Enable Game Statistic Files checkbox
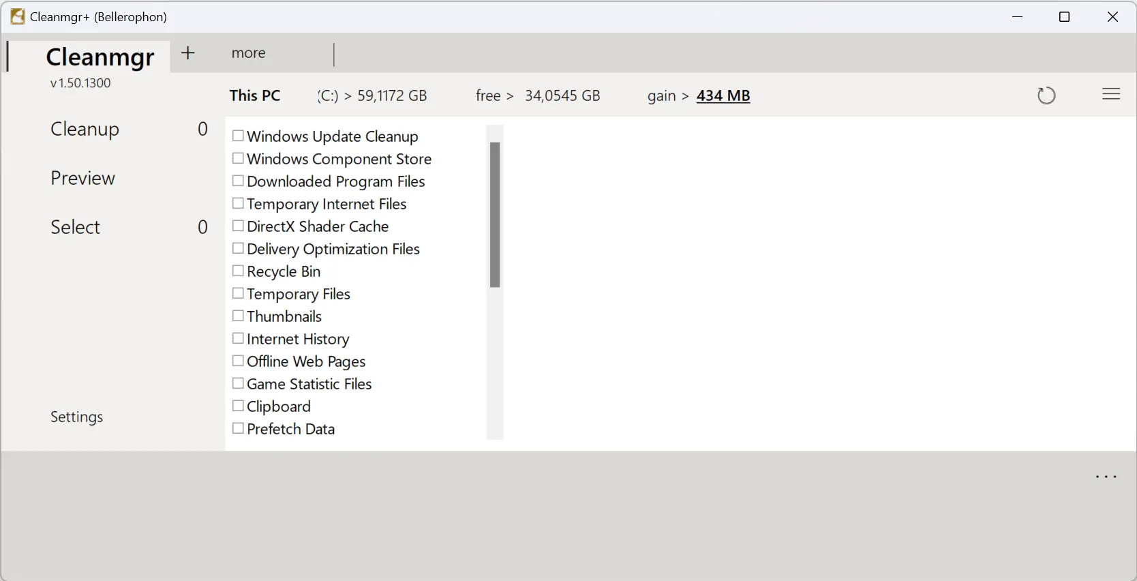Viewport: 1137px width, 581px height. pyautogui.click(x=238, y=383)
